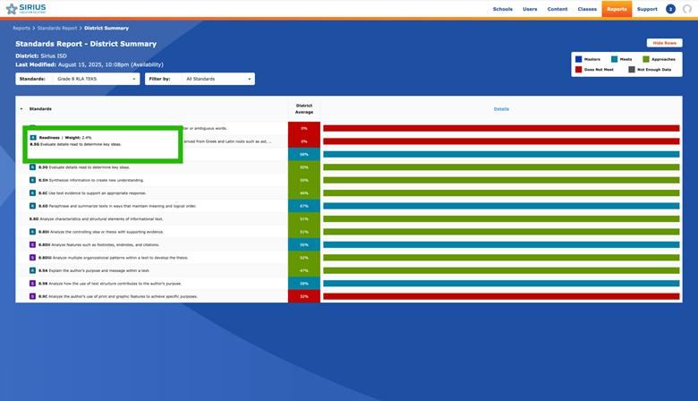Click the R badge beside standard 8.9A
Screen dimensions: 698x401
pyautogui.click(x=32, y=270)
